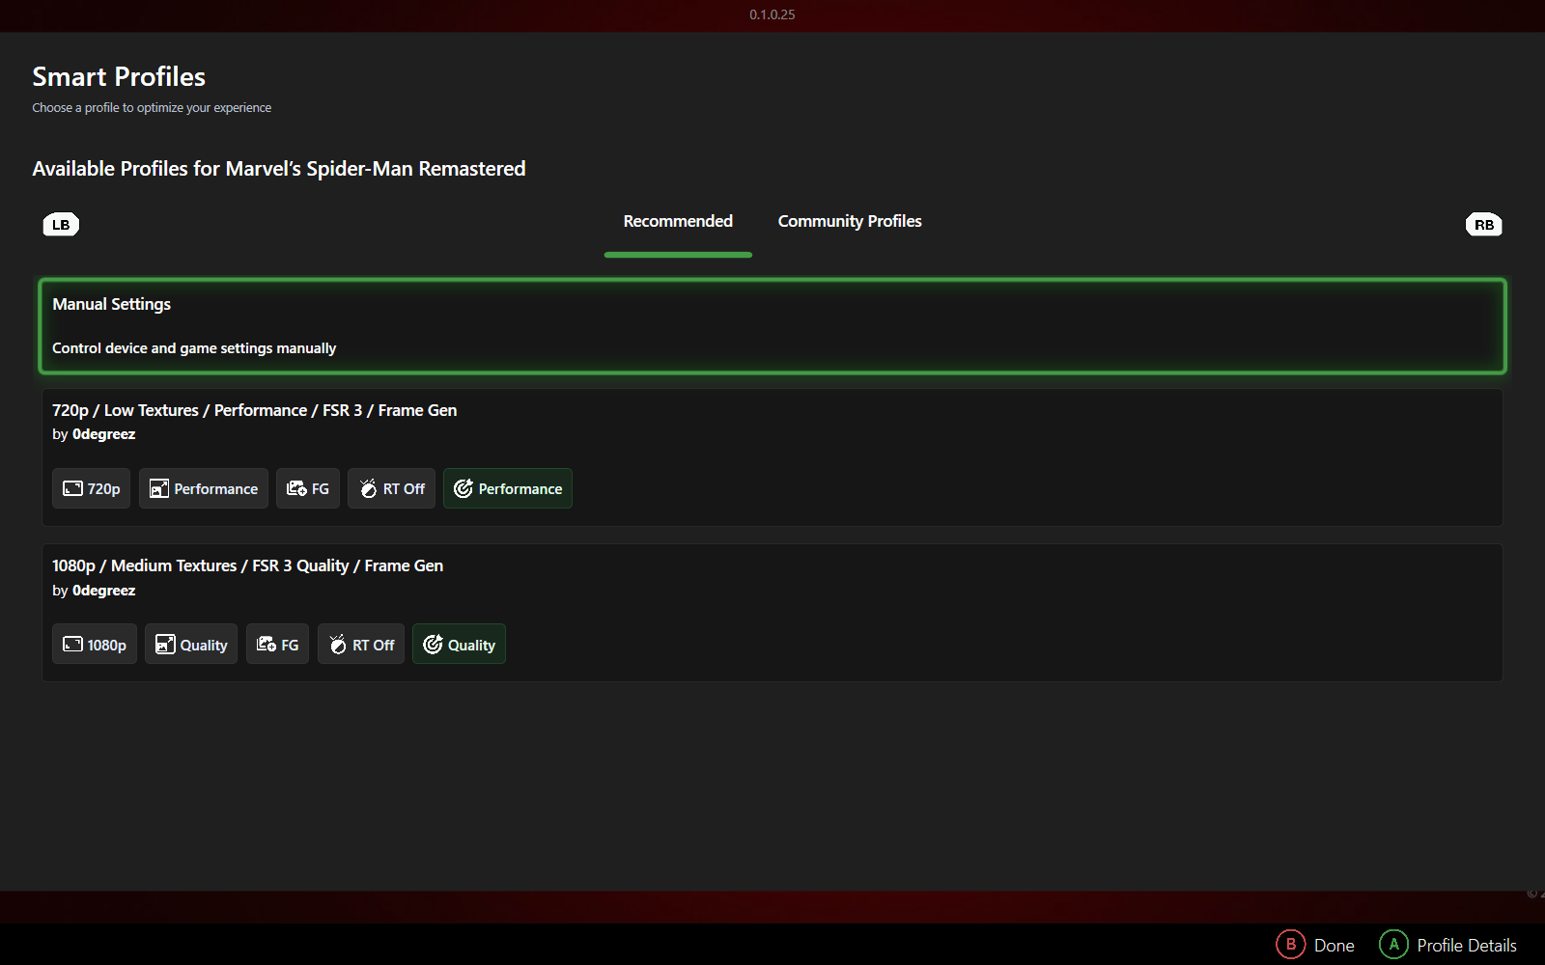Click the 720p resolution chip label
1545x965 pixels.
pos(104,489)
